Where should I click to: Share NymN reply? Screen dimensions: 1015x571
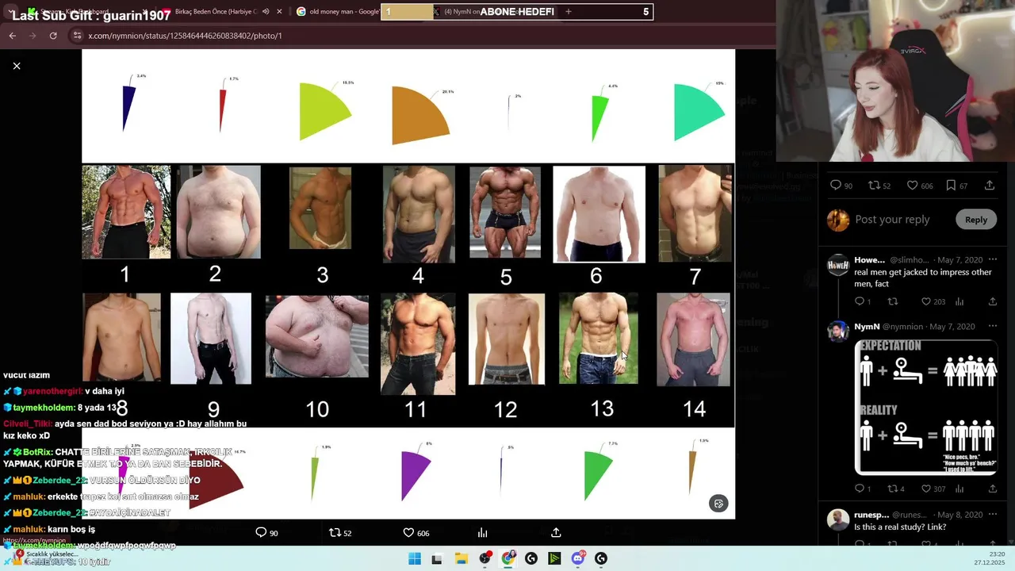[x=992, y=489]
